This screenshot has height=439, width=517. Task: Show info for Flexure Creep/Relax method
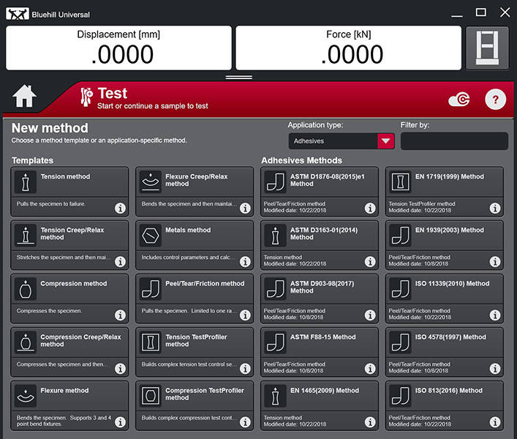tap(245, 208)
